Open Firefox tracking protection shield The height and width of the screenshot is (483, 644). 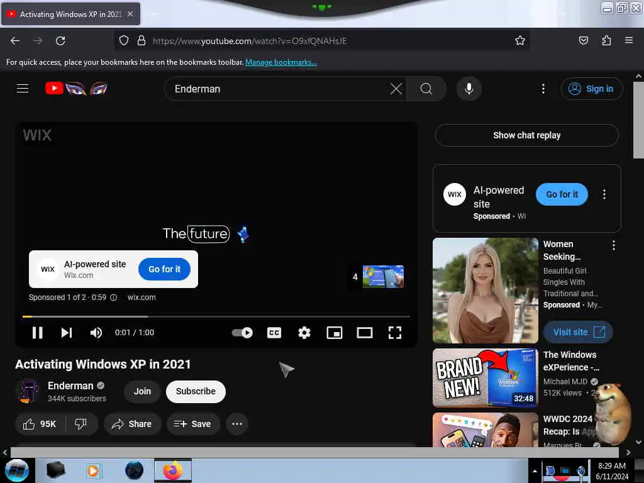coord(124,41)
